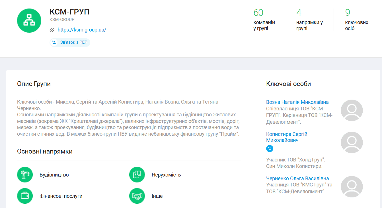The height and width of the screenshot is (208, 382).
Task: Open the https://ksm-group.ua/ website link
Action: click(82, 30)
